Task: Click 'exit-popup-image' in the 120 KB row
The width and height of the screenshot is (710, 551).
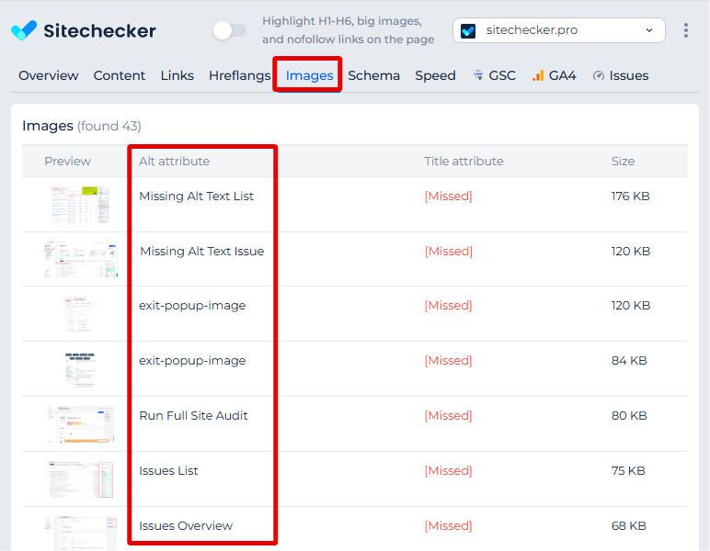Action: point(192,306)
